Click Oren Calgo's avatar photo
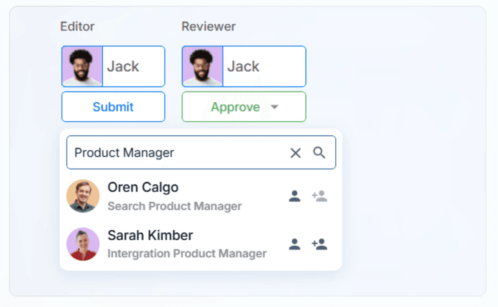498x307 pixels. (83, 196)
